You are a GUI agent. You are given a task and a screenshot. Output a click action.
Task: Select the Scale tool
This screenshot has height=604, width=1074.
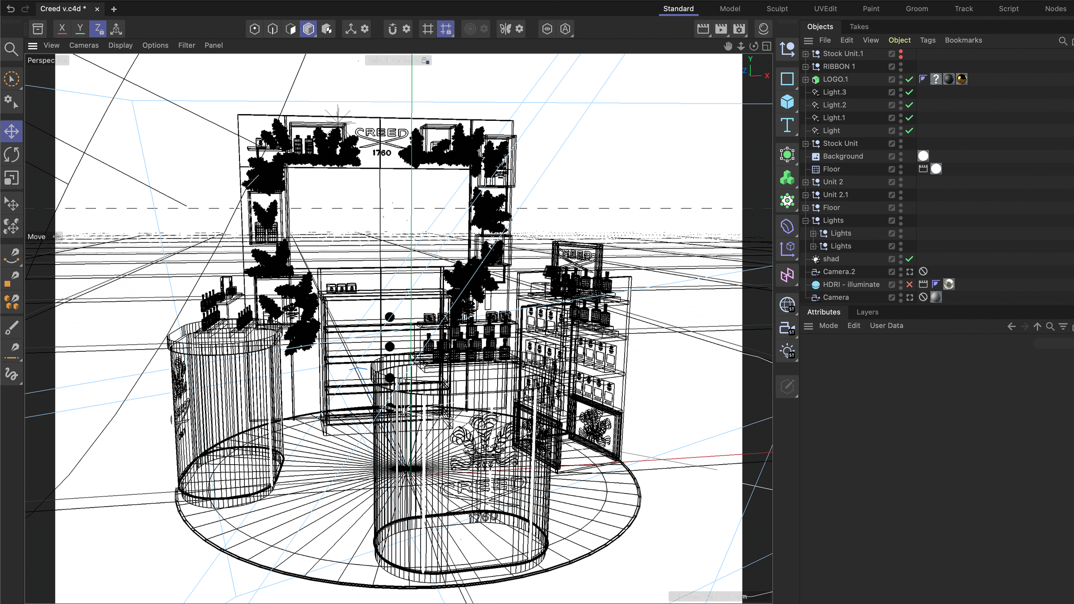[12, 178]
